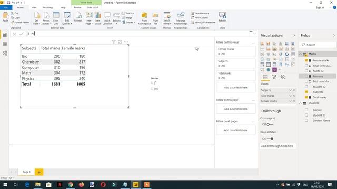The image size is (337, 189).
Task: Click the Fields Search box
Action: [318, 45]
